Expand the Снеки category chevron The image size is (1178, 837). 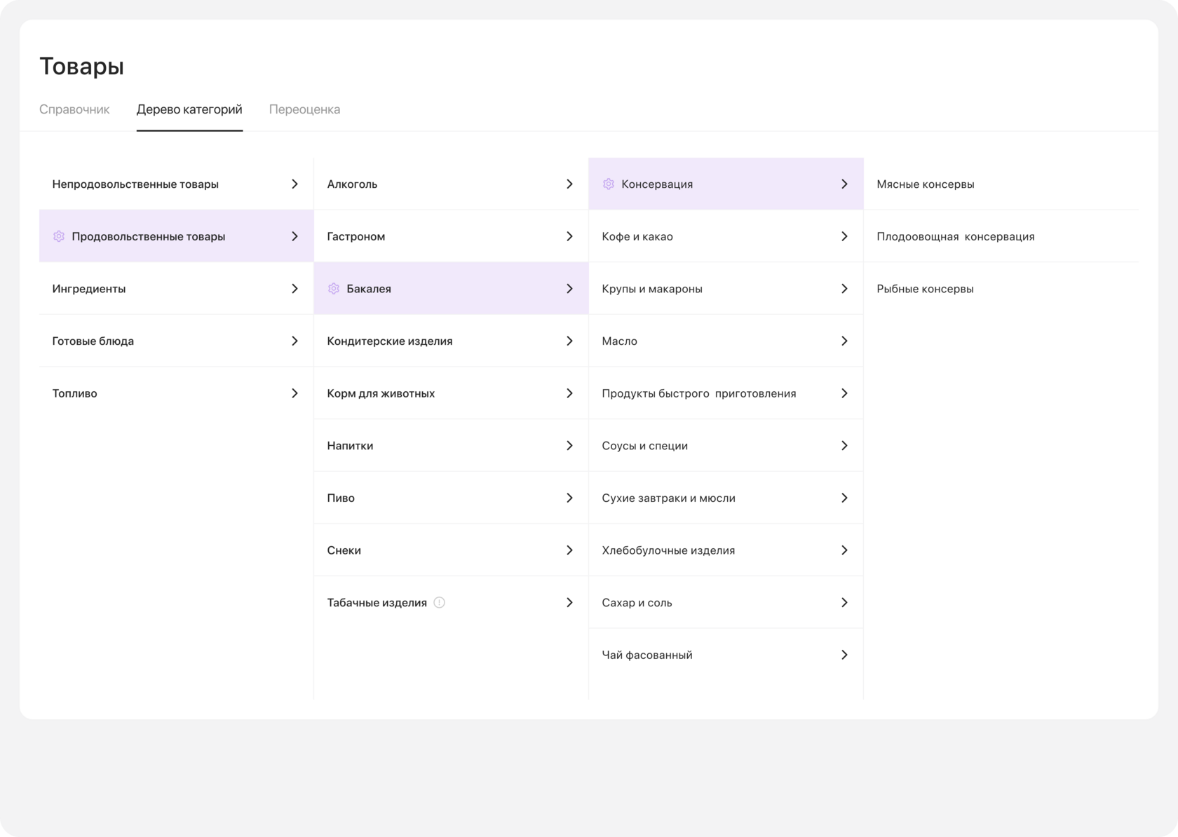click(569, 550)
